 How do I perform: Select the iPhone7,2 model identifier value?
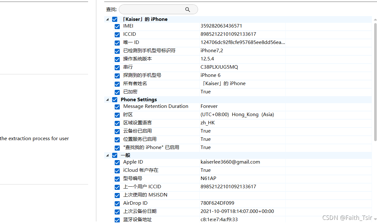pos(212,51)
